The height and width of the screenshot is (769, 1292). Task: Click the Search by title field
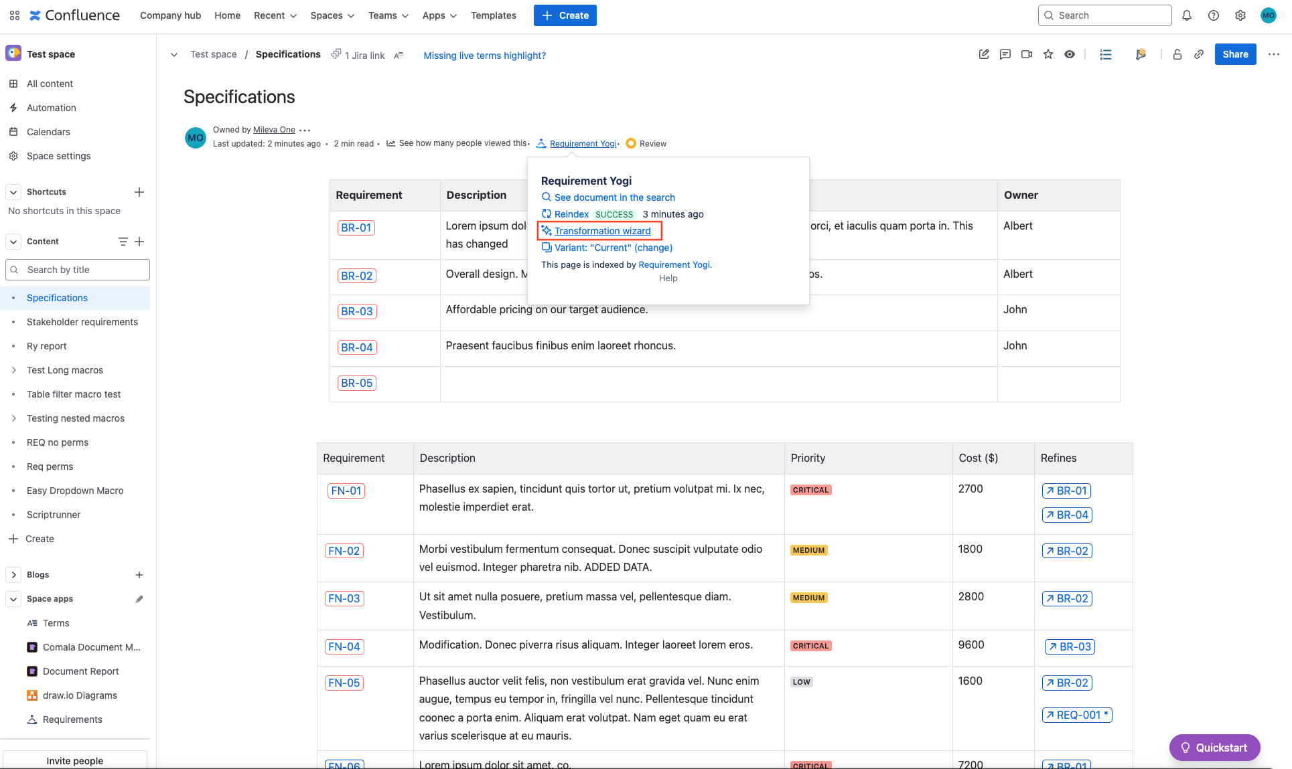78,270
